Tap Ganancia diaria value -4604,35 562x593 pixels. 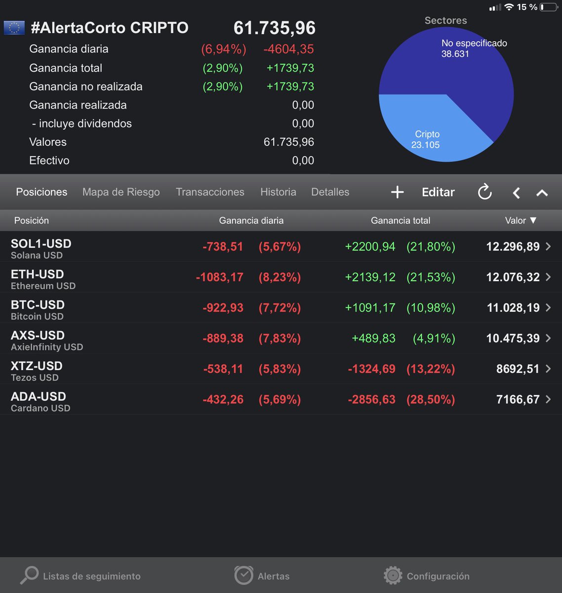(x=289, y=49)
